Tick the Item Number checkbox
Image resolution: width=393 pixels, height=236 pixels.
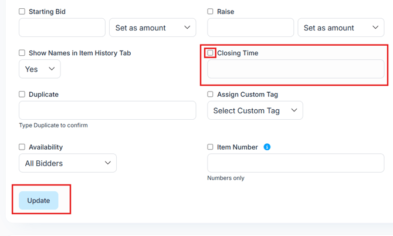point(211,147)
